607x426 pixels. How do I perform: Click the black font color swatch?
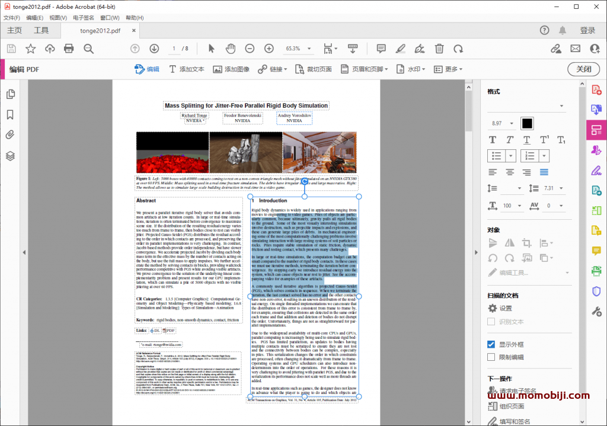point(527,123)
